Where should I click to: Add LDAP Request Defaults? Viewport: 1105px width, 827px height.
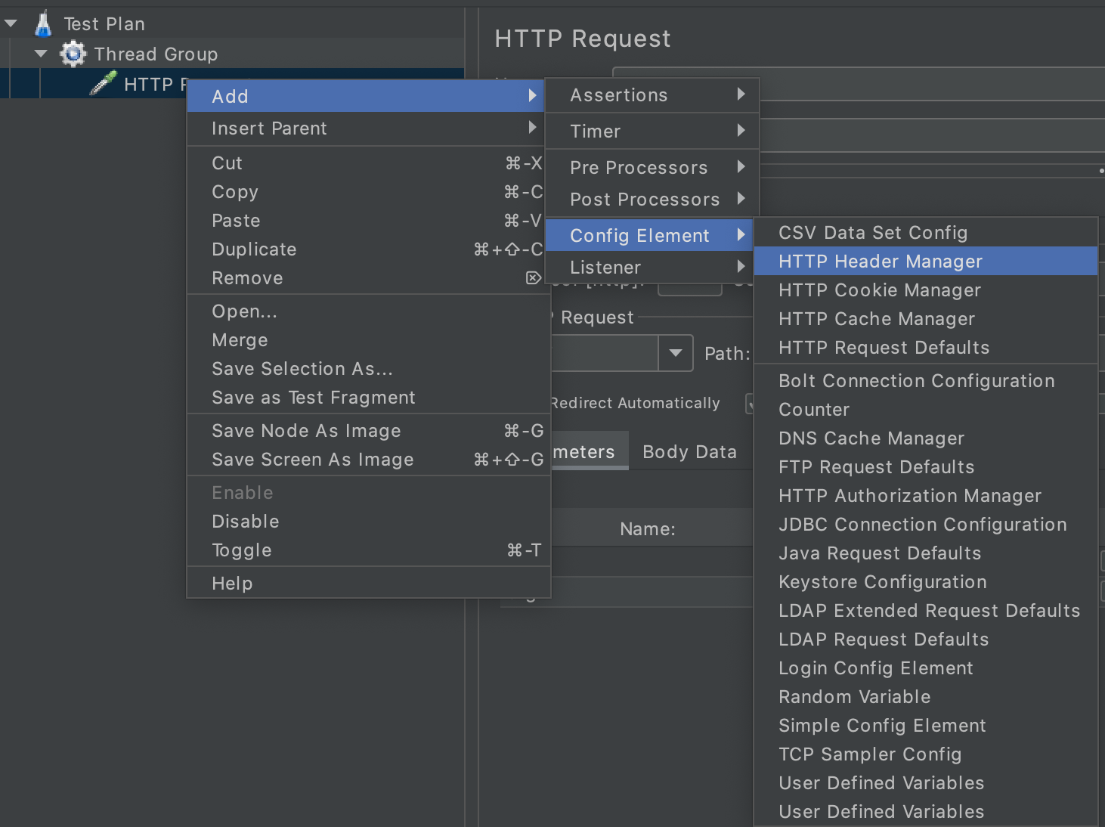926,640
